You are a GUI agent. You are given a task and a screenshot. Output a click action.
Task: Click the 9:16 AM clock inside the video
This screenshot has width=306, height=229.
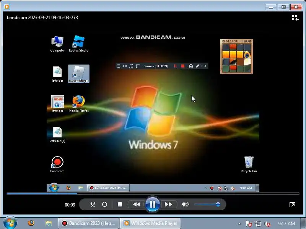coord(246,188)
